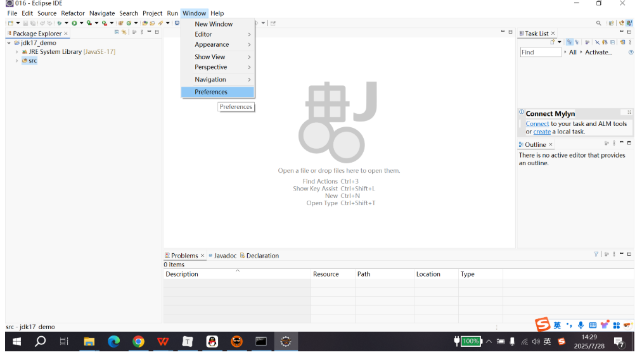Open the dropdown arrow next to Debug

pyautogui.click(x=67, y=23)
